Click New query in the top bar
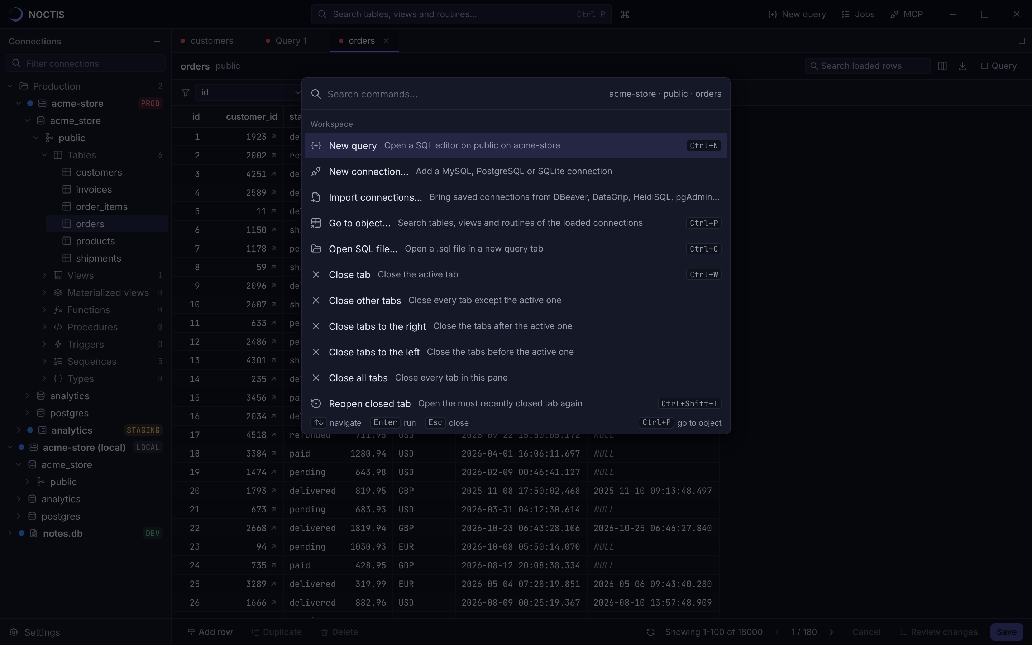This screenshot has width=1032, height=645. pyautogui.click(x=797, y=14)
